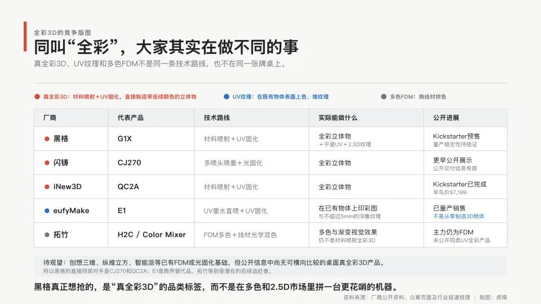Click +平面UV+2.5D纹理 subtext

pyautogui.click(x=345, y=145)
